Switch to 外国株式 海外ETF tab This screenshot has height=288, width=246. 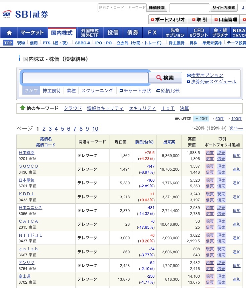click(90, 33)
